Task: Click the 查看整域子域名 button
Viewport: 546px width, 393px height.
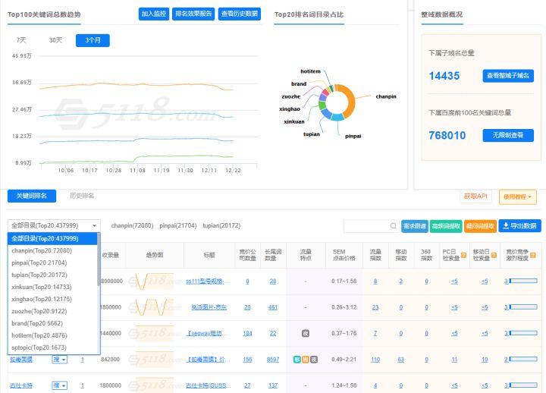Action: (507, 76)
